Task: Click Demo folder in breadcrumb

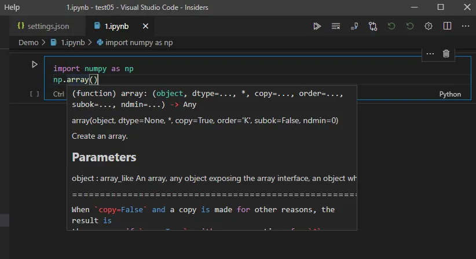Action: click(28, 42)
